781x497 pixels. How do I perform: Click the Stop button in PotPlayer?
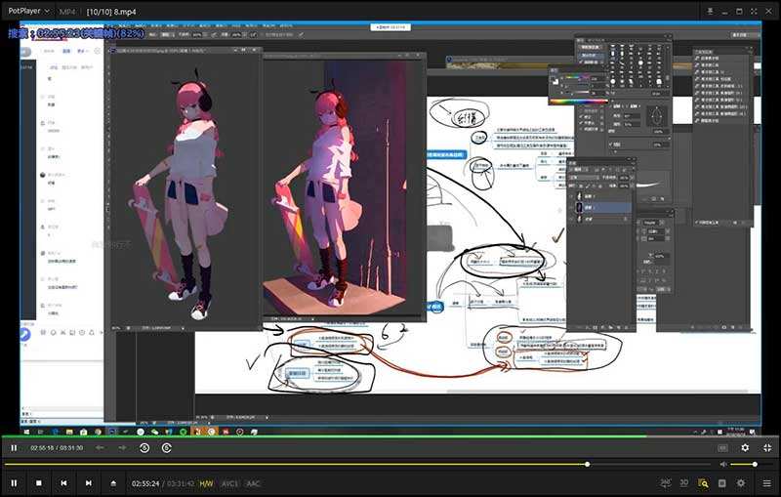tap(39, 483)
